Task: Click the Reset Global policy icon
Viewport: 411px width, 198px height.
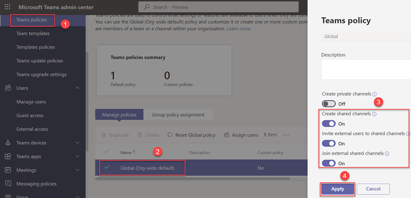Action: (169, 135)
